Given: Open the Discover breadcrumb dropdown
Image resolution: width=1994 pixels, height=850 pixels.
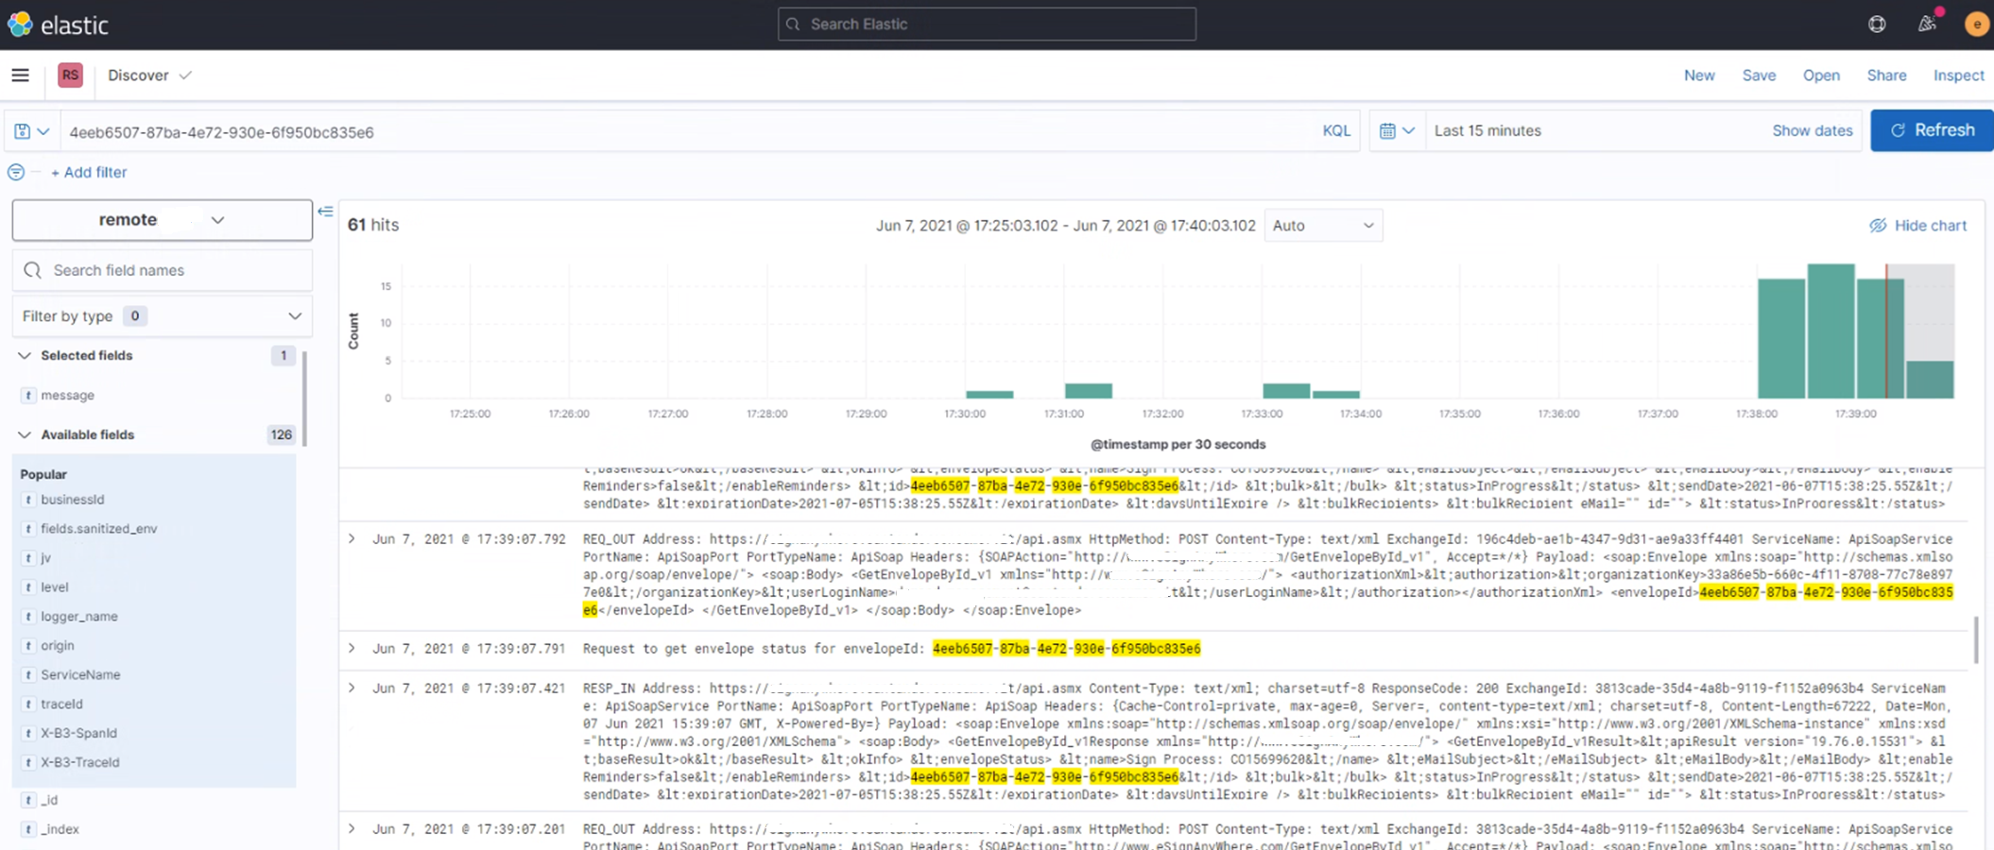Looking at the screenshot, I should tap(149, 76).
